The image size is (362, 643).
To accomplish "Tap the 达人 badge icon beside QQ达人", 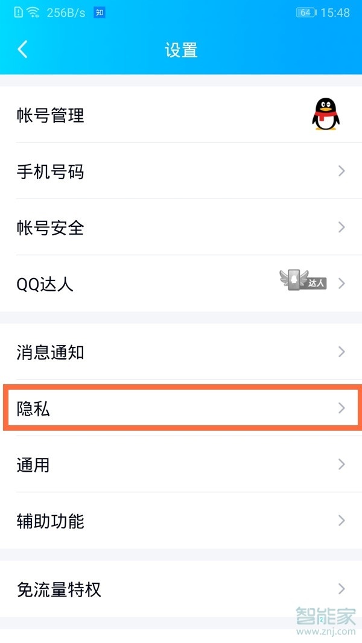I will click(x=305, y=280).
